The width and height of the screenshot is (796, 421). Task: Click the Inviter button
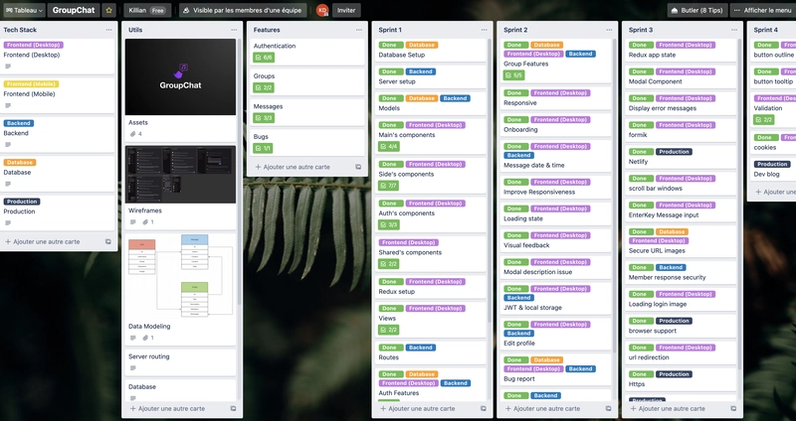coord(346,10)
